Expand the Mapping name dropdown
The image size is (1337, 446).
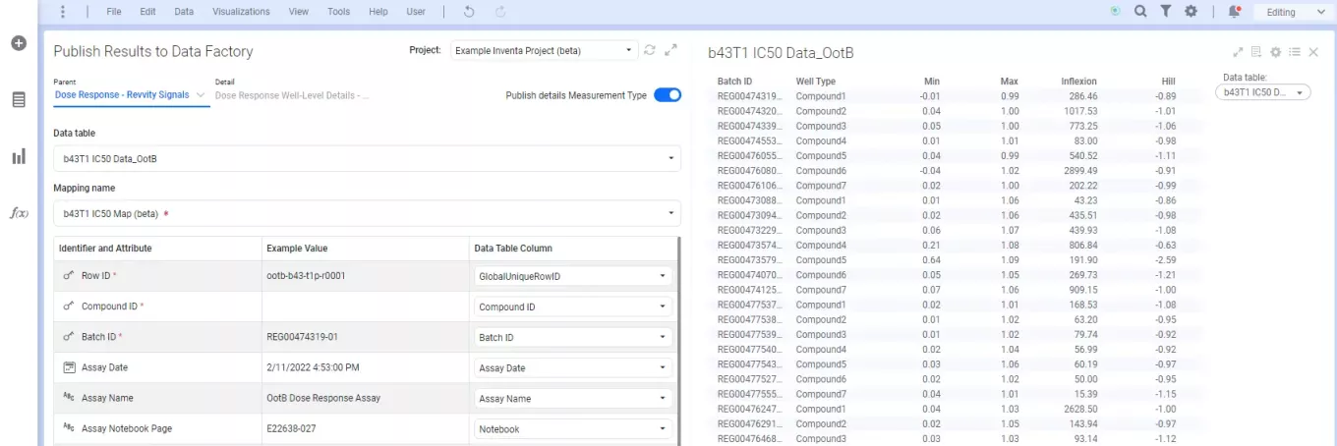point(367,213)
